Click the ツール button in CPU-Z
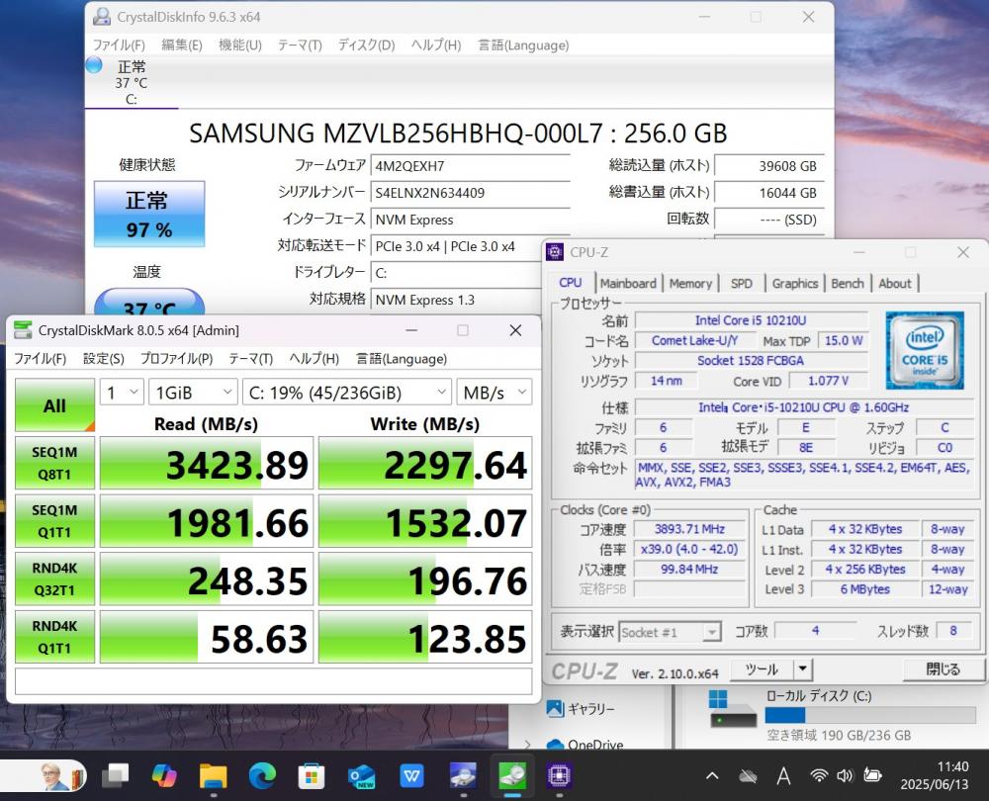 tap(762, 669)
